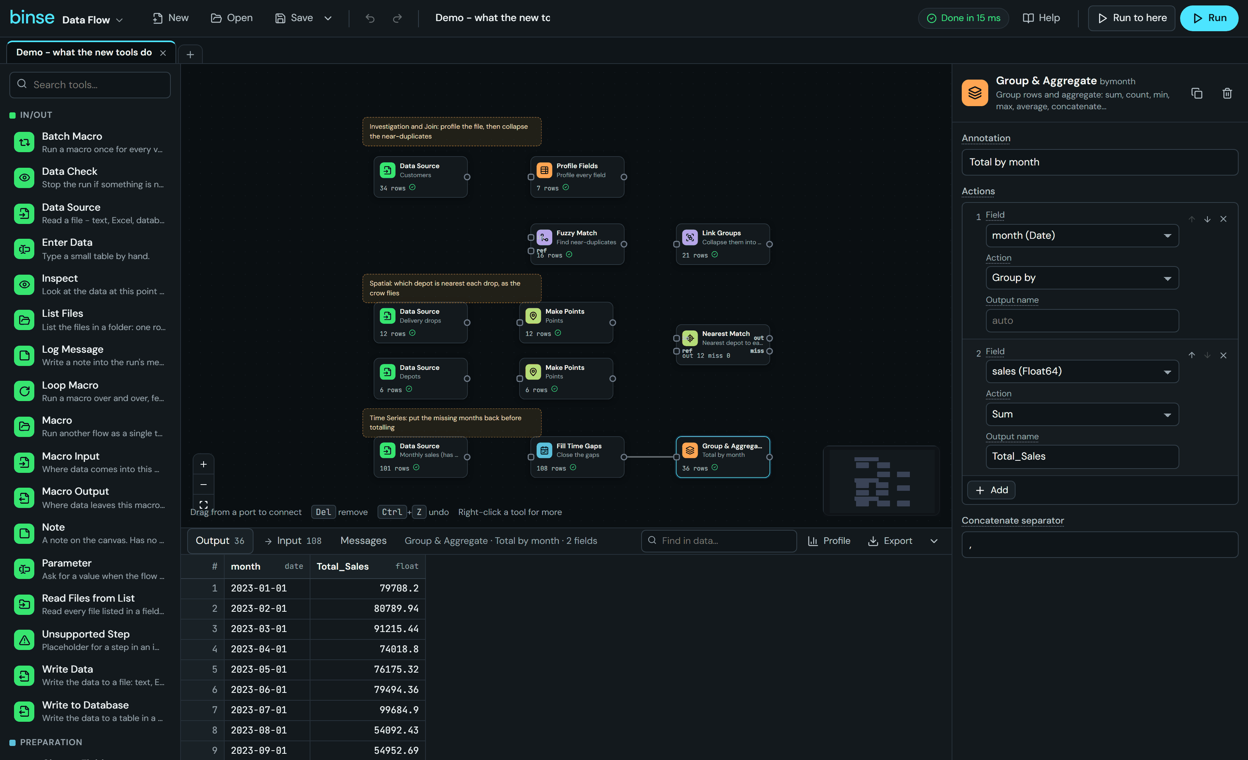This screenshot has width=1248, height=760.
Task: Click the Parameter tool icon
Action: point(24,570)
